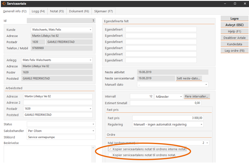The image size is (249, 167).
Task: Click the Arbeidssted Adresse field
Action: 58,96
